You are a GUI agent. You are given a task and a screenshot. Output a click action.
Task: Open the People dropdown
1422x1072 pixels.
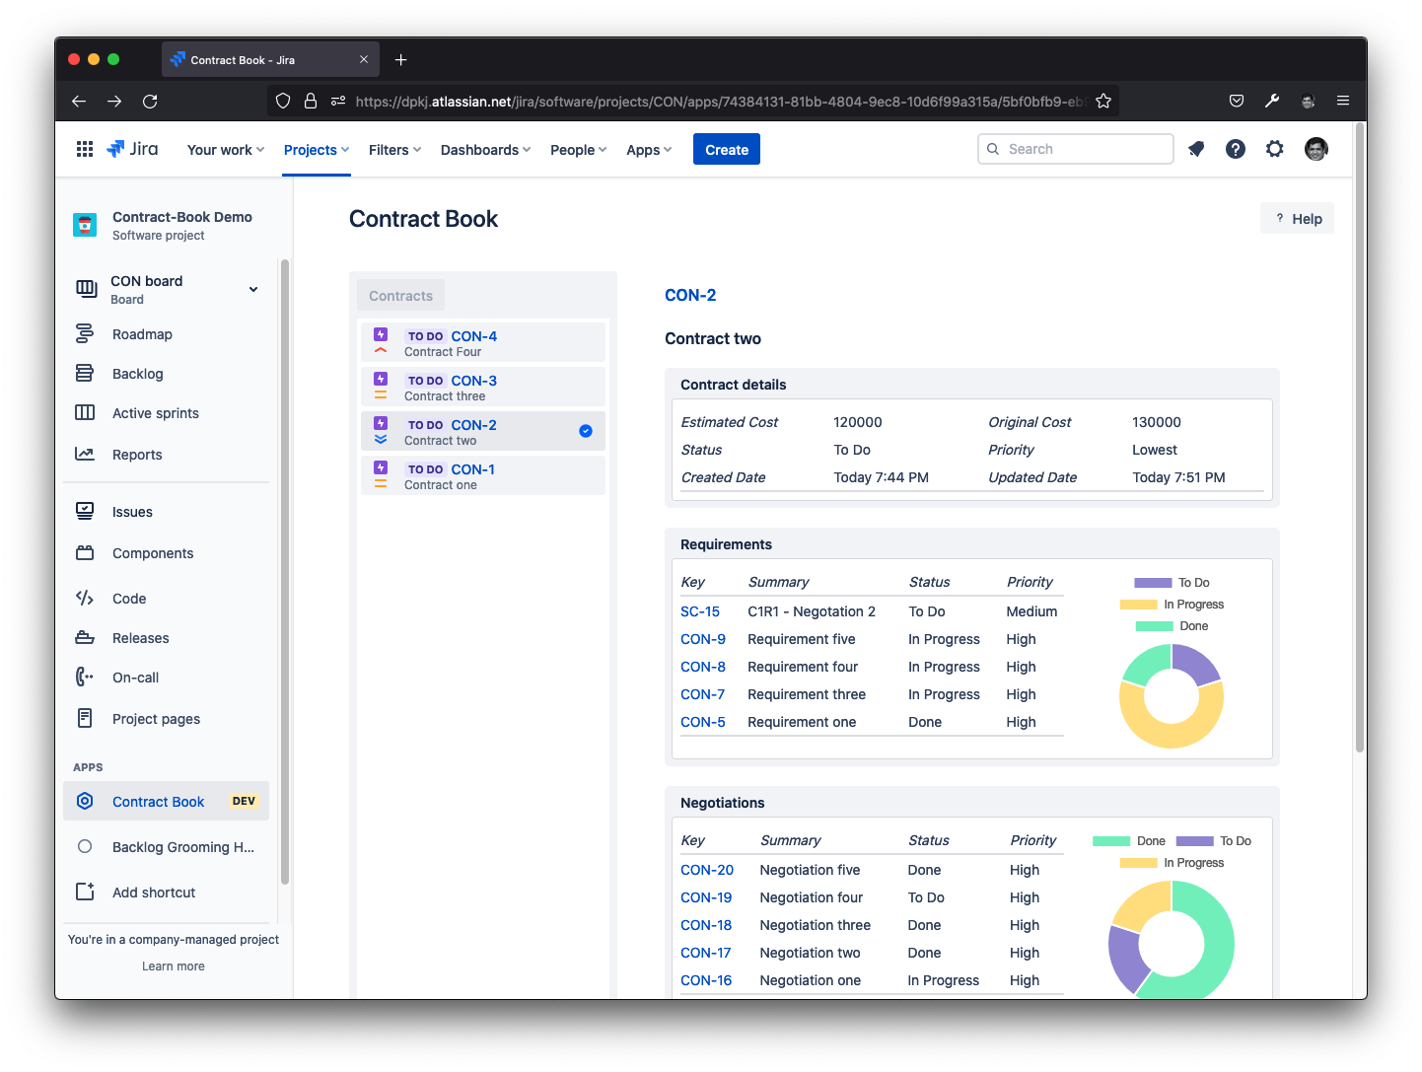[578, 150]
